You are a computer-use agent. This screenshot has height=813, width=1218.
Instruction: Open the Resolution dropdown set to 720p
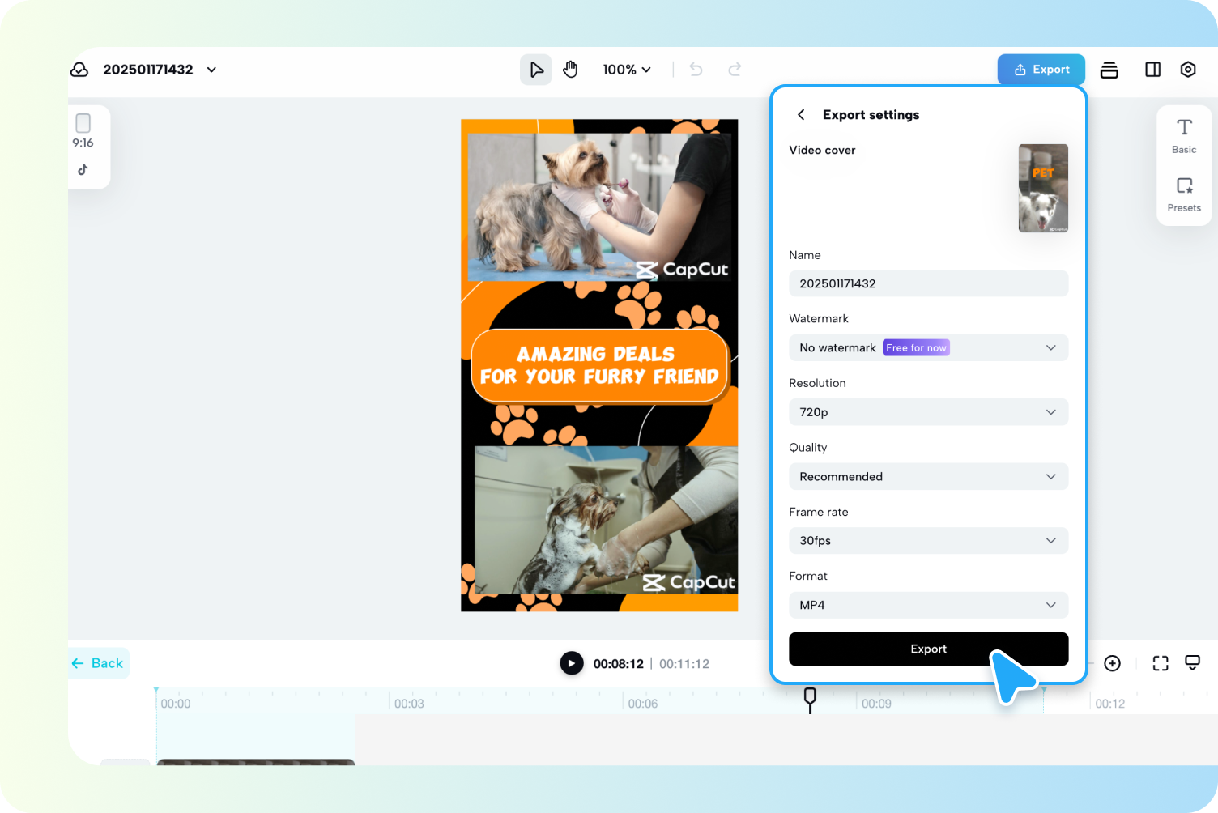click(928, 412)
